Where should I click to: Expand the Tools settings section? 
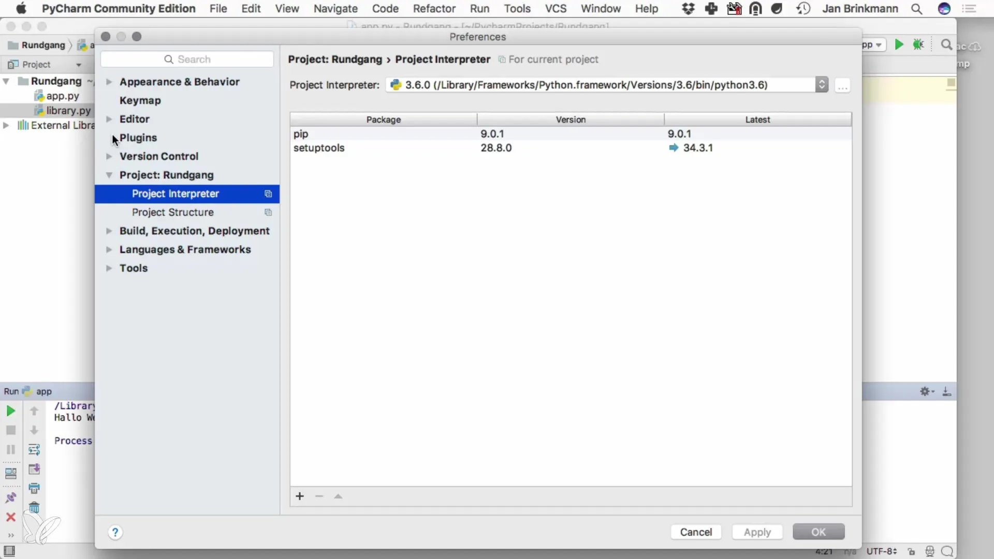point(109,268)
